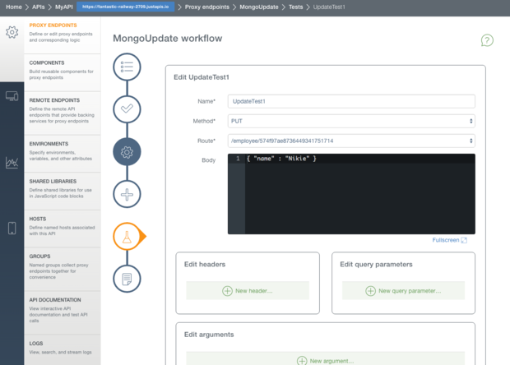Image resolution: width=510 pixels, height=365 pixels.
Task: Open the mobile phone icon in left rail
Action: point(12,229)
